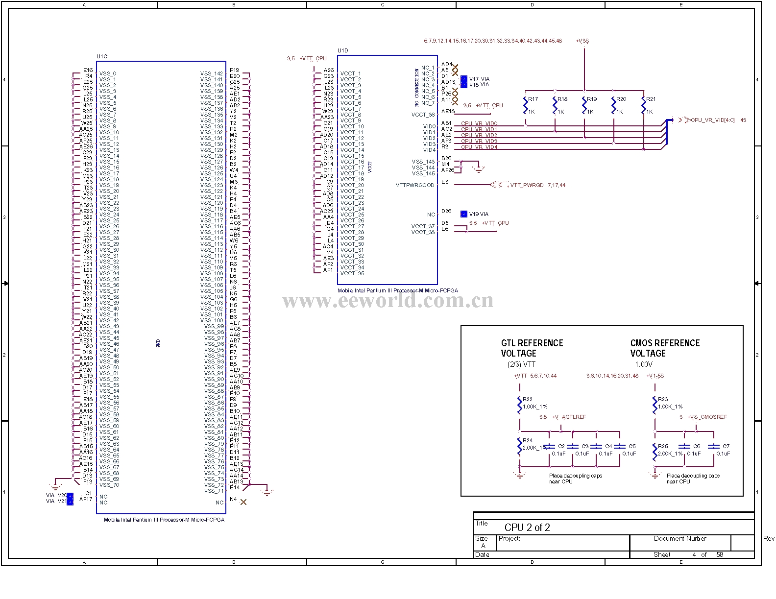Click ground symbol below resistor R24
Viewport: 776px width, 599px height.
pyautogui.click(x=520, y=475)
